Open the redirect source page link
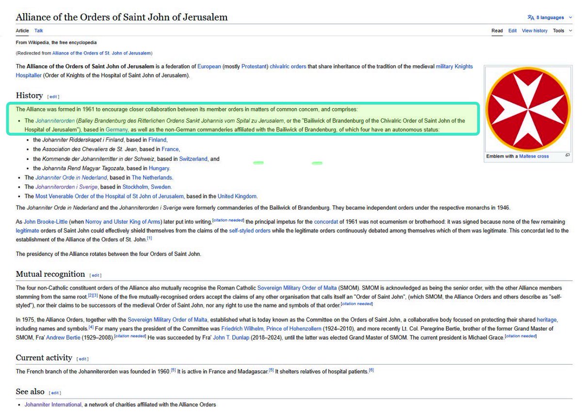 (102, 53)
